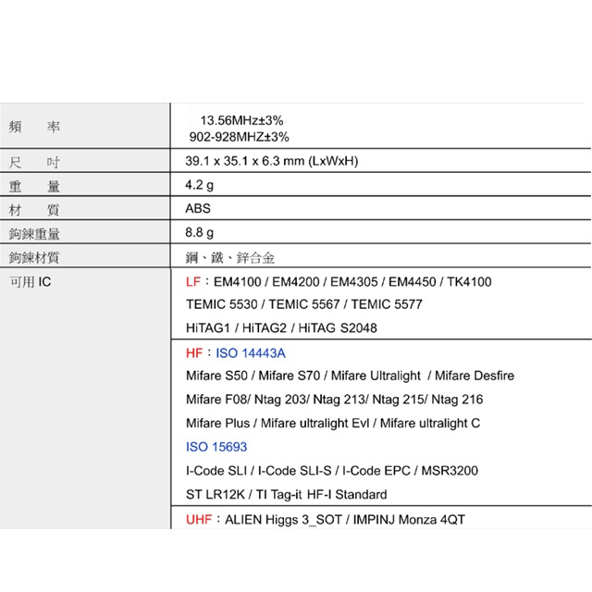This screenshot has height=592, width=592.
Task: Select HiTAG2 text
Action: tap(265, 327)
